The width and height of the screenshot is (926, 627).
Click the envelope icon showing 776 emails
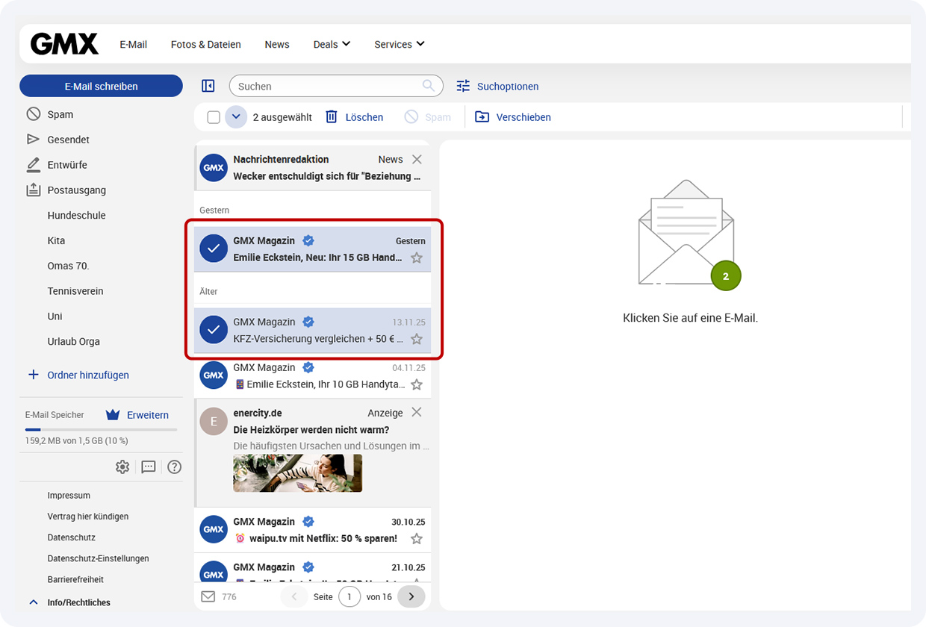210,596
